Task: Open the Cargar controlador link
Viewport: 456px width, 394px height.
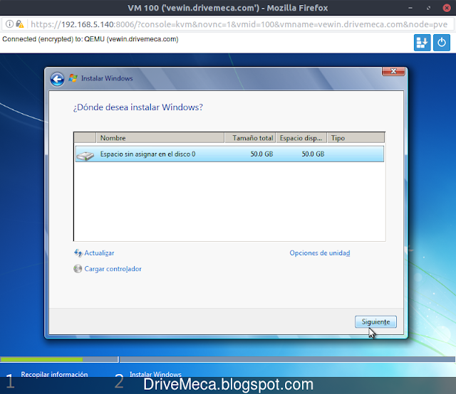Action: coord(113,269)
